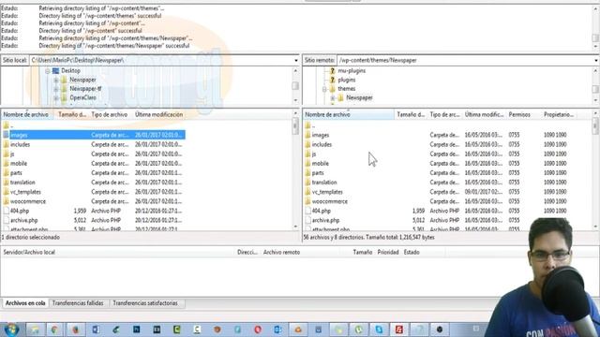Sort remote files by Nombre de archivo
Viewport: 600px width, 337px height.
[348, 114]
